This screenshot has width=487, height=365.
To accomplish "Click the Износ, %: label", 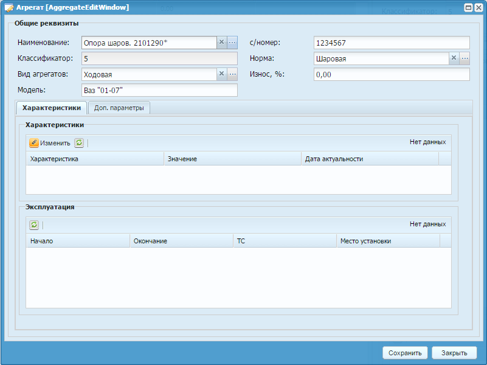I will click(x=267, y=74).
